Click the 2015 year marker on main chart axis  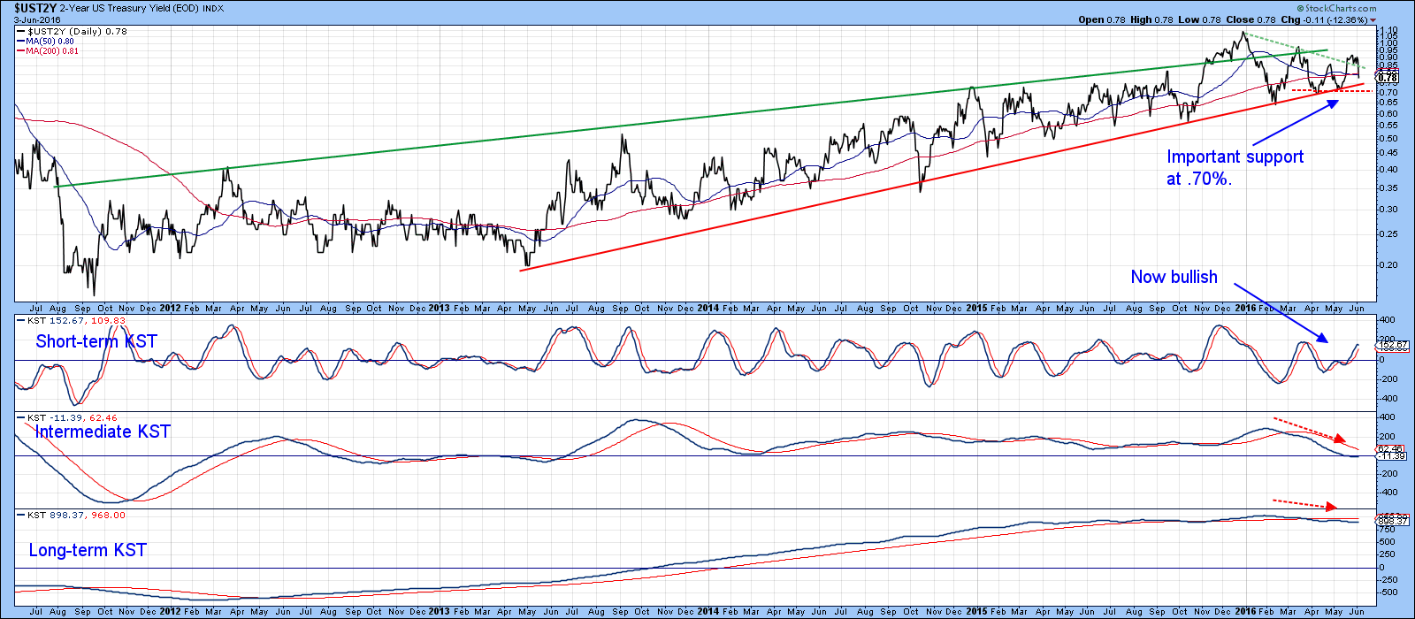point(976,309)
